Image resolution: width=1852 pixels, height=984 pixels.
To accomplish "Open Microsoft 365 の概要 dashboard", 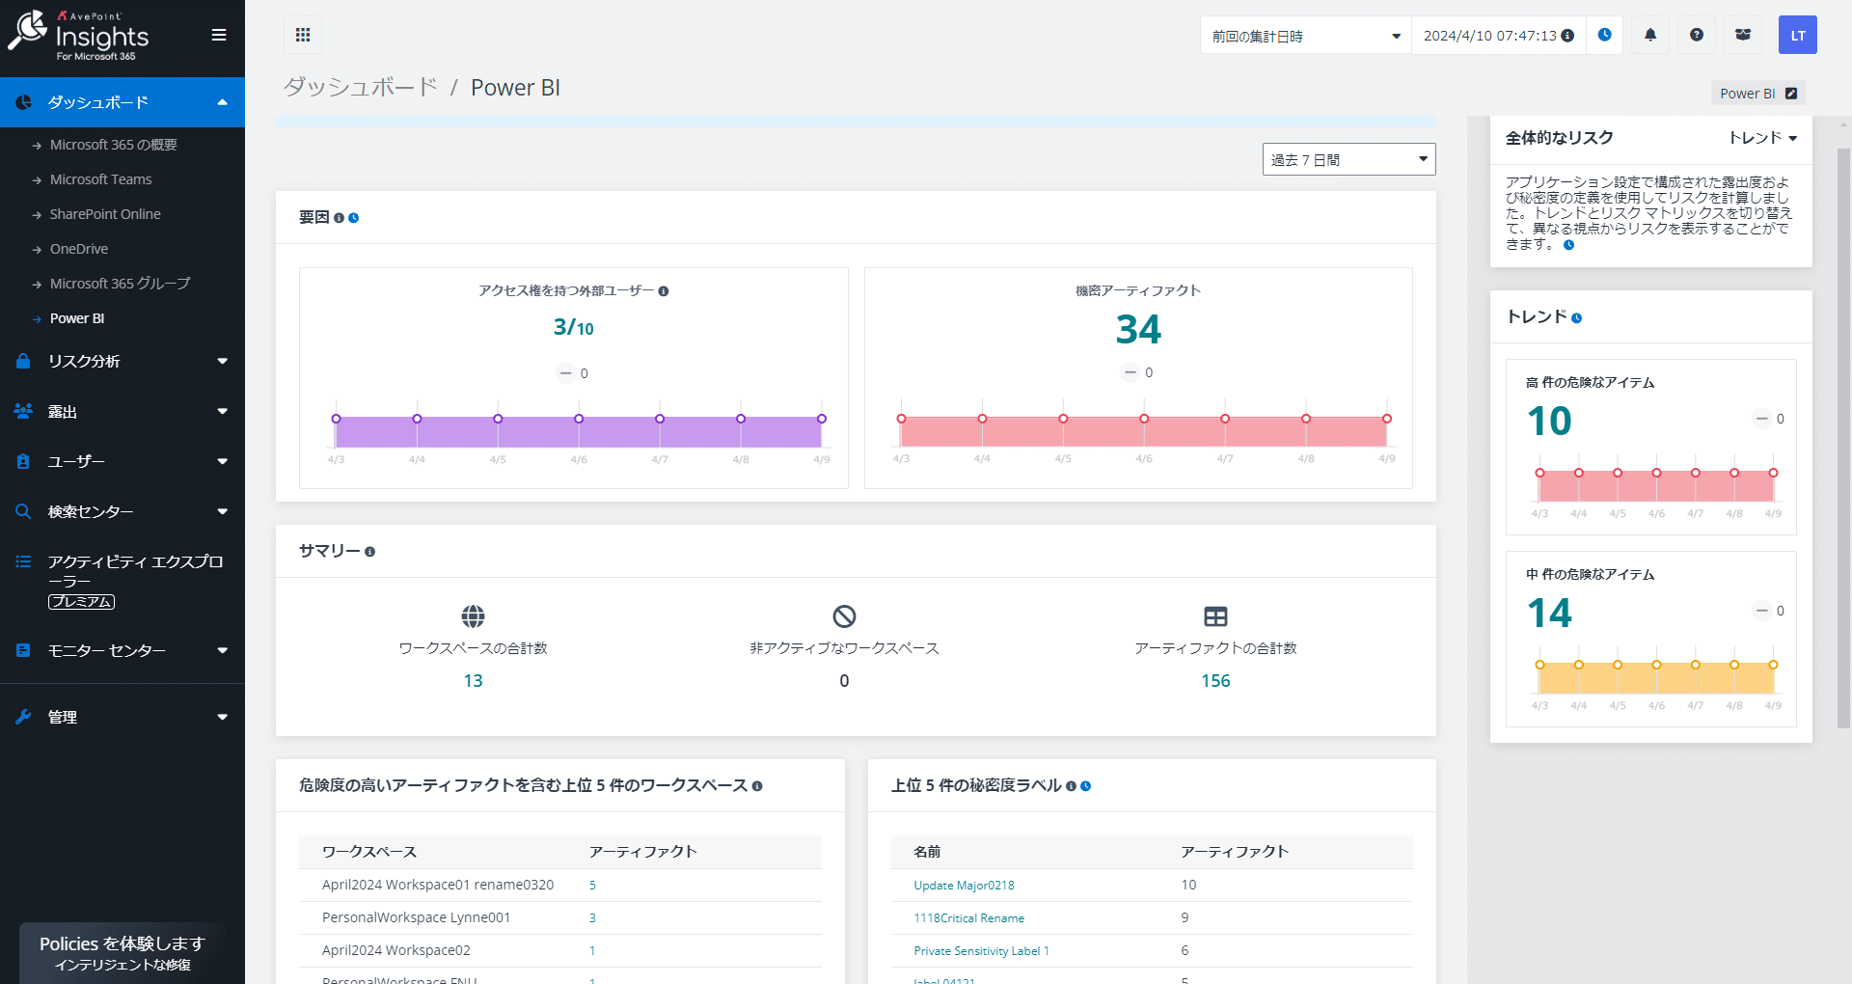I will click(x=113, y=145).
